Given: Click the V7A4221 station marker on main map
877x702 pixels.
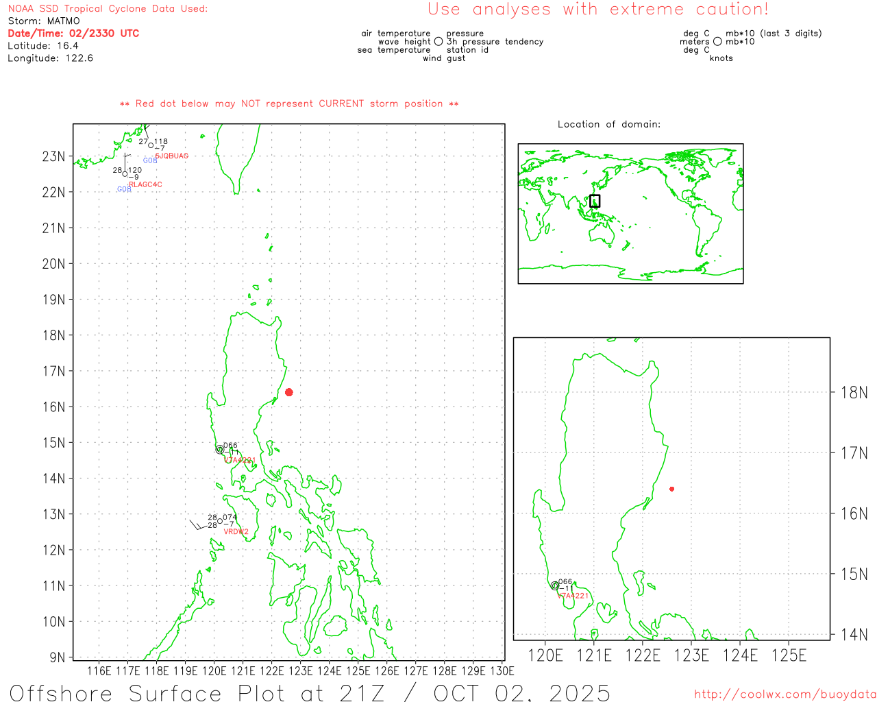Looking at the screenshot, I should 220,450.
